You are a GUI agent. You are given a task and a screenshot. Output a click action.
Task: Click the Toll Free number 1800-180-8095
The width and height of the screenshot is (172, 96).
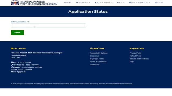coord(32,65)
